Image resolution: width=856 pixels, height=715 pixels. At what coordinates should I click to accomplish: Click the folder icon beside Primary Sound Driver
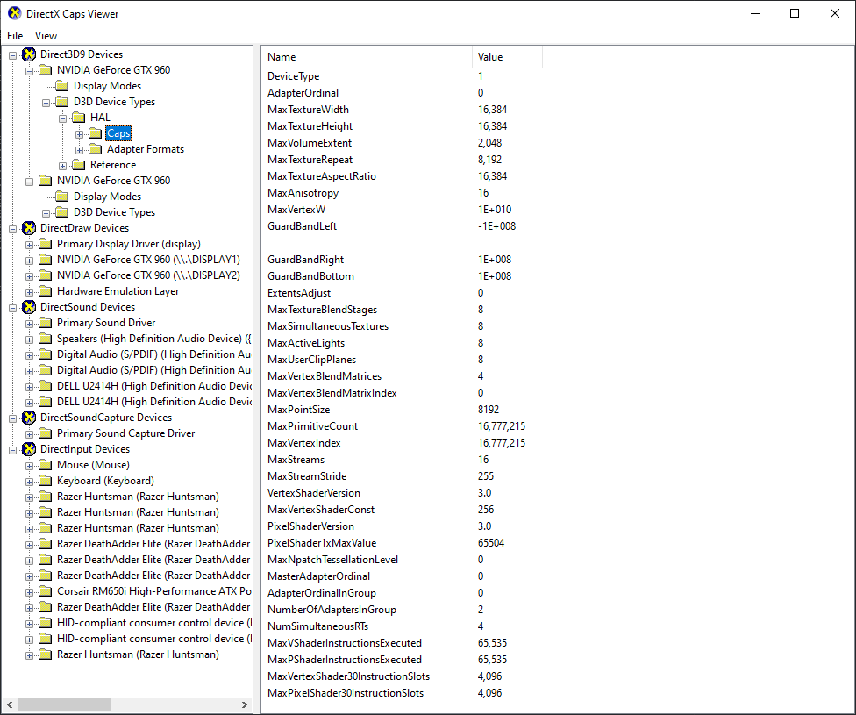(46, 323)
